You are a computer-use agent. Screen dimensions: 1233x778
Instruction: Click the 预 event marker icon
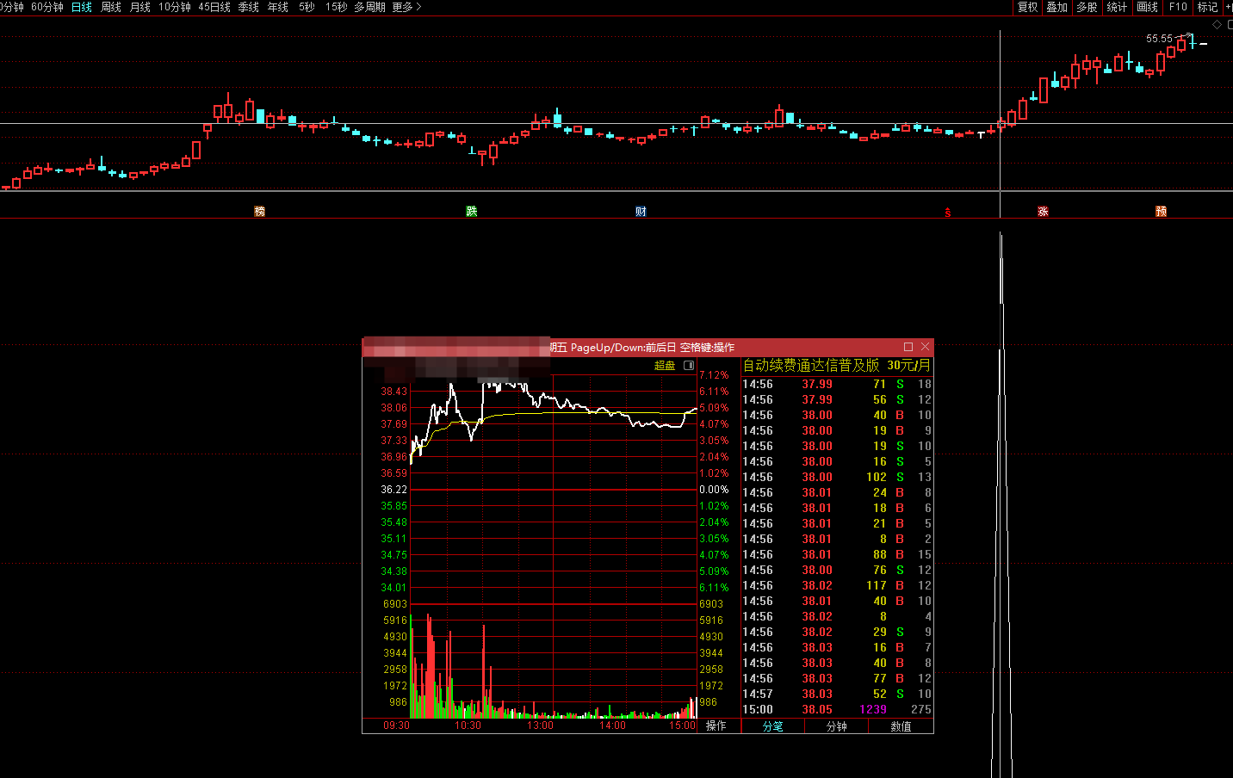pos(1161,212)
